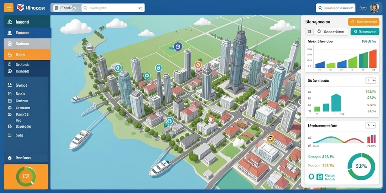Click the teal button in the right panel
Screen dimensions: 386x193
coord(365,32)
